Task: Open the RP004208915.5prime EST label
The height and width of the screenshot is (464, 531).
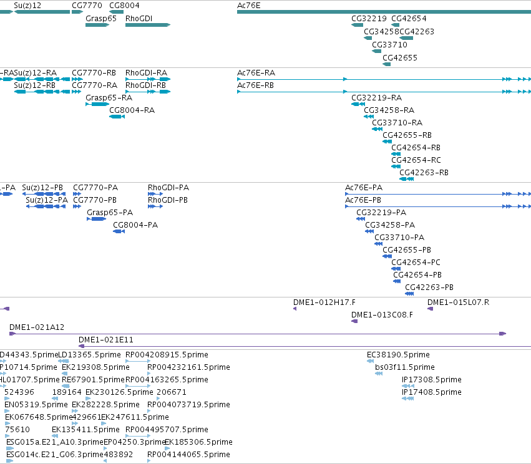Action: coord(167,355)
